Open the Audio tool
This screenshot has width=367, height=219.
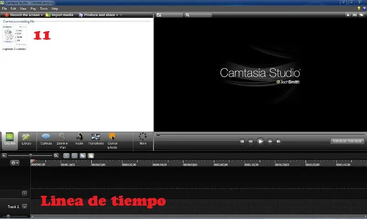click(79, 139)
